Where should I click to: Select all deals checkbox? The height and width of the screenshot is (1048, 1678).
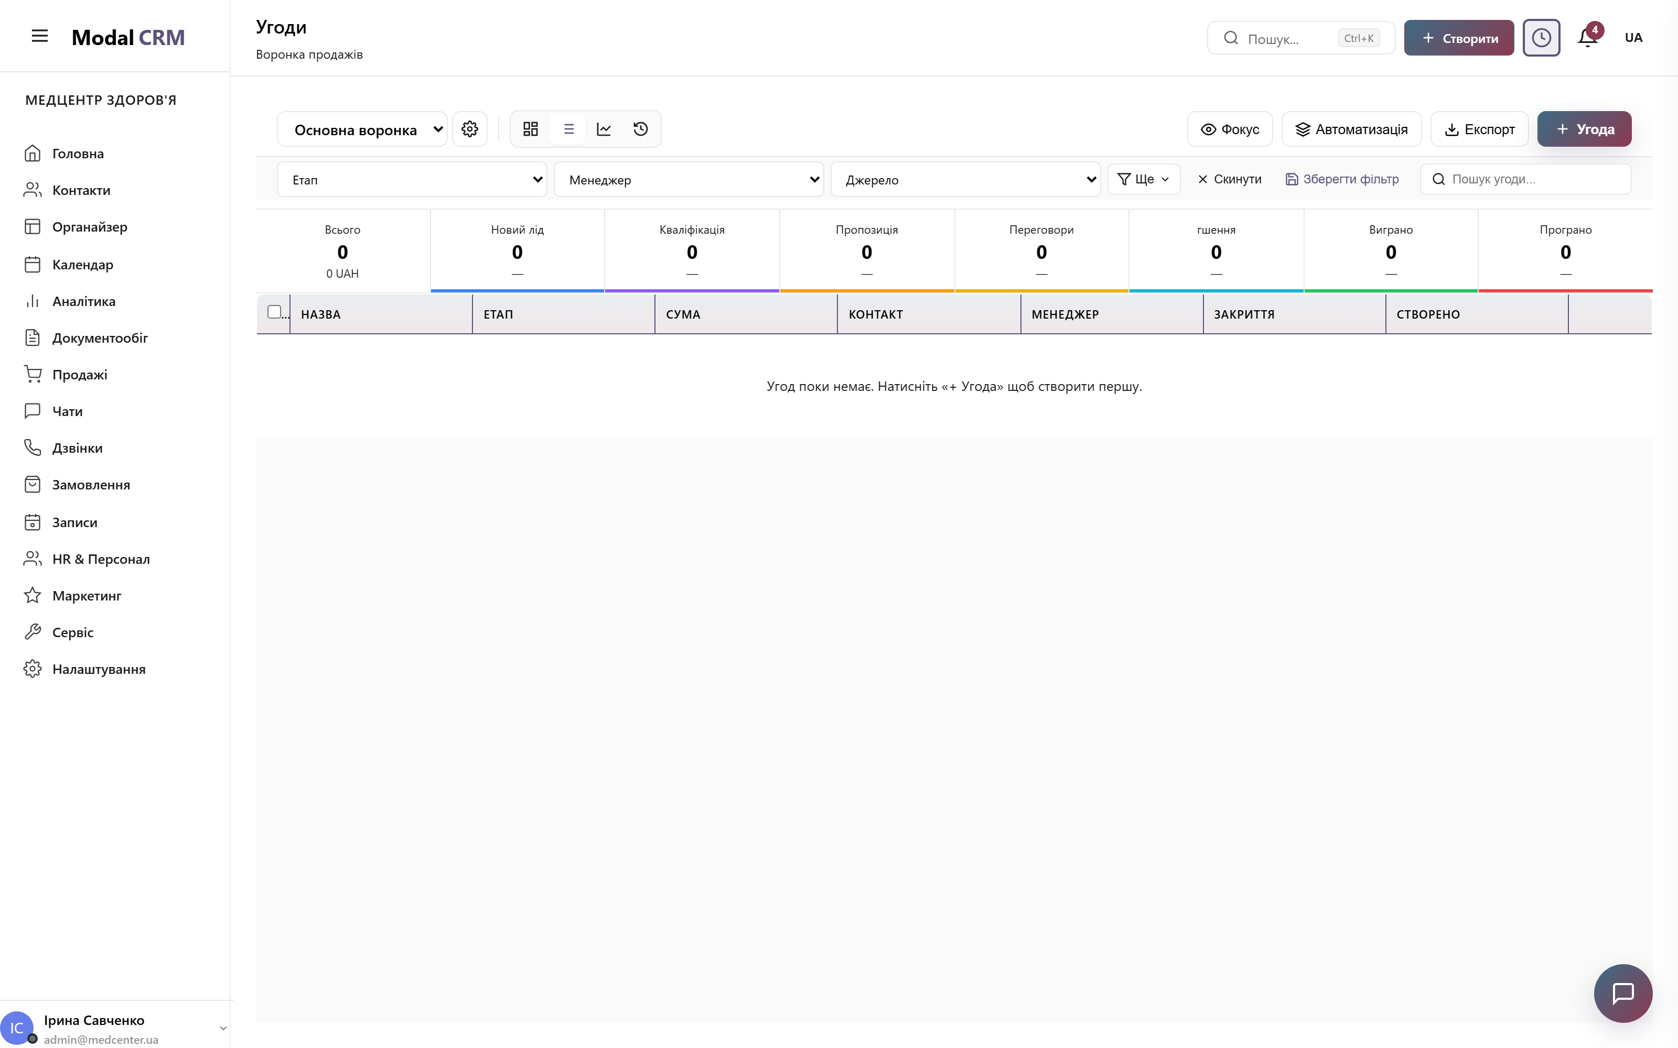pyautogui.click(x=274, y=312)
